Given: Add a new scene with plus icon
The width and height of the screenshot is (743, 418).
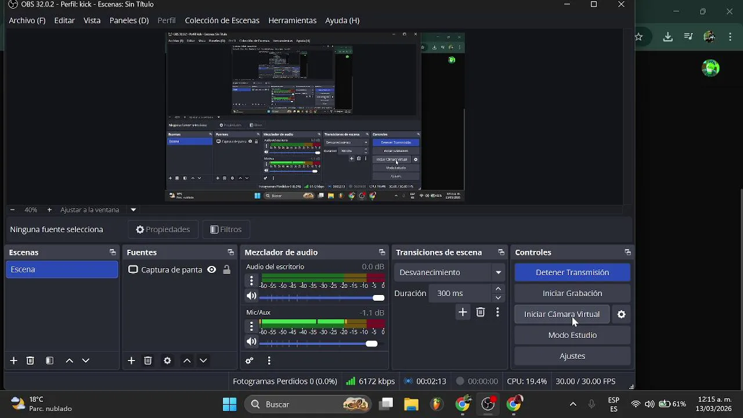Looking at the screenshot, I should pos(13,361).
